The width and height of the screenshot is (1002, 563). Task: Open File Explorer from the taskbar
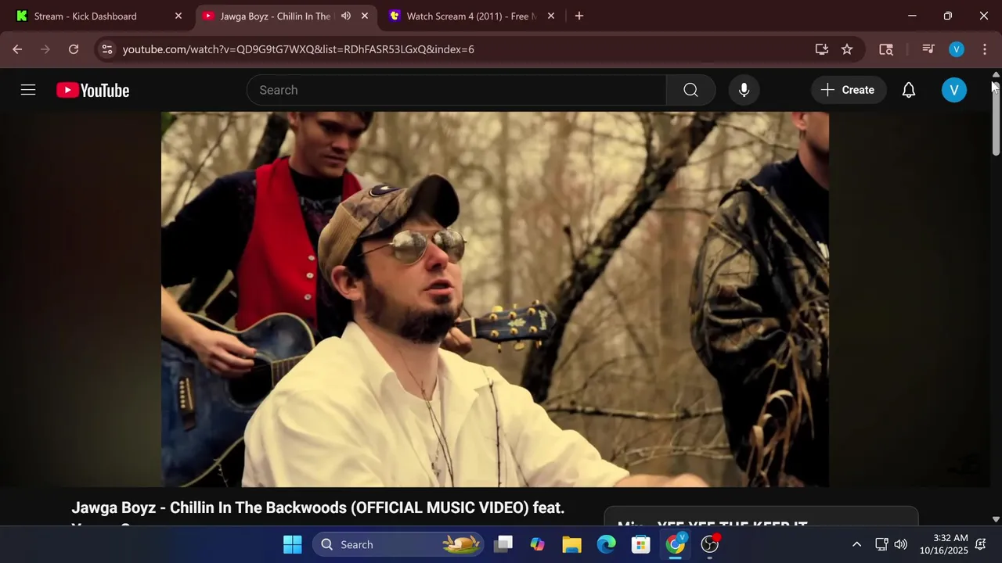pos(571,544)
